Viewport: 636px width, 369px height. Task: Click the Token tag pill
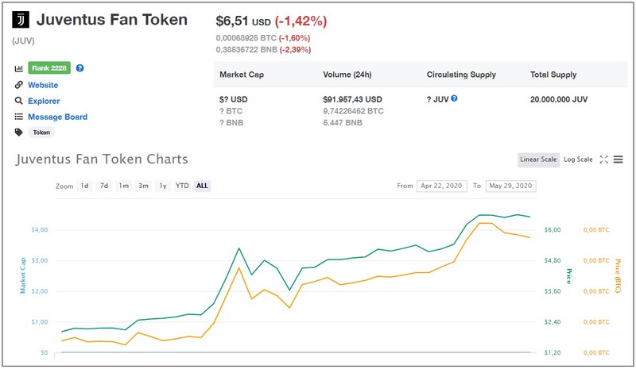pos(41,133)
